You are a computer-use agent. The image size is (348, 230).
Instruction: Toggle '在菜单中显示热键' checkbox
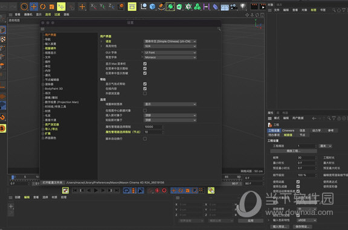(x=145, y=73)
